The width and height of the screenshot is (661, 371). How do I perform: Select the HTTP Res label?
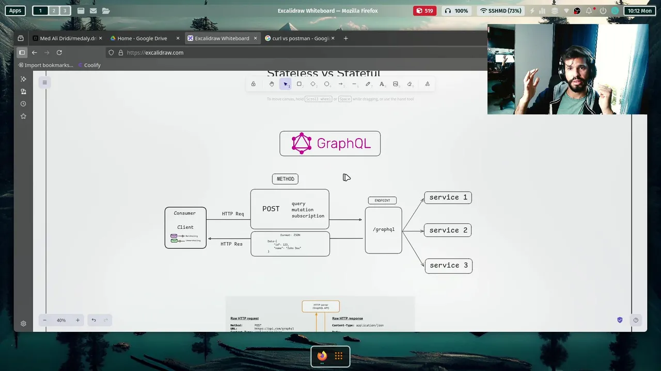(231, 244)
